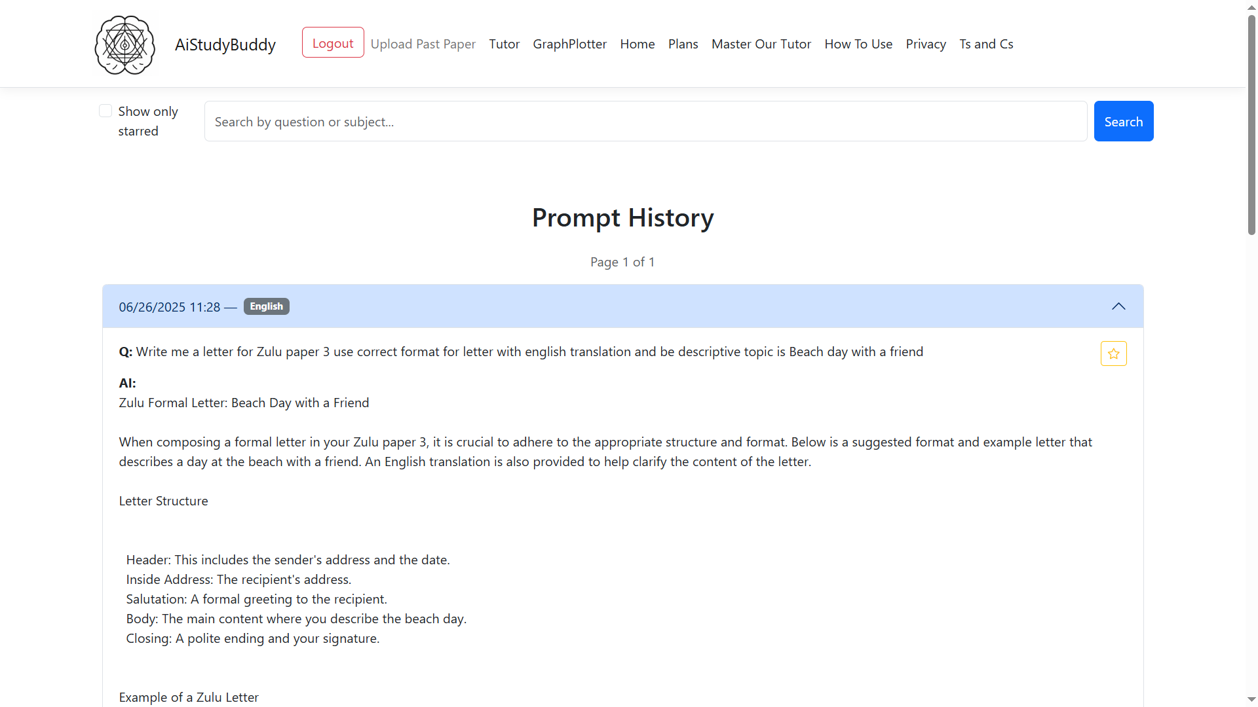
Task: Open How To Use guide
Action: 858,44
